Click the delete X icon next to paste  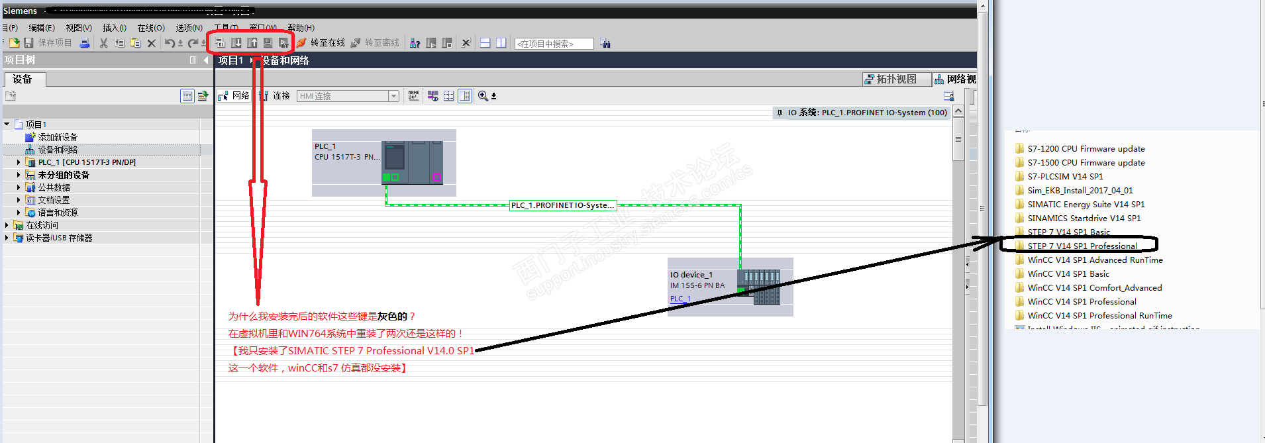point(152,43)
